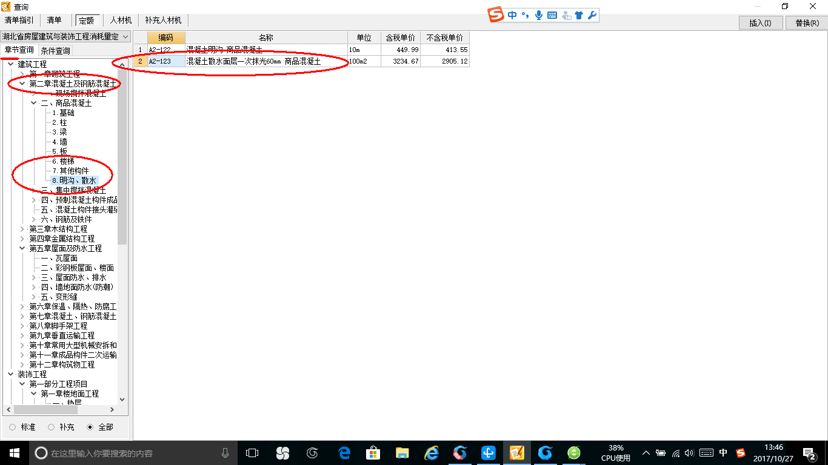This screenshot has height=465, width=828.
Task: Collapse the 建筑工程 tree node
Action: pos(10,64)
